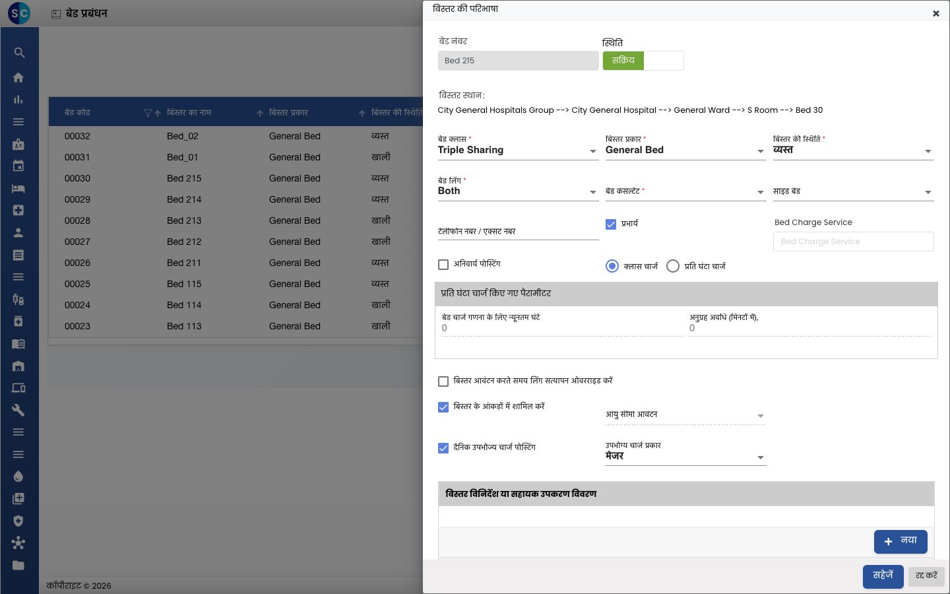The height and width of the screenshot is (594, 950).
Task: Go to home via sidebar house icon
Action: pos(18,77)
